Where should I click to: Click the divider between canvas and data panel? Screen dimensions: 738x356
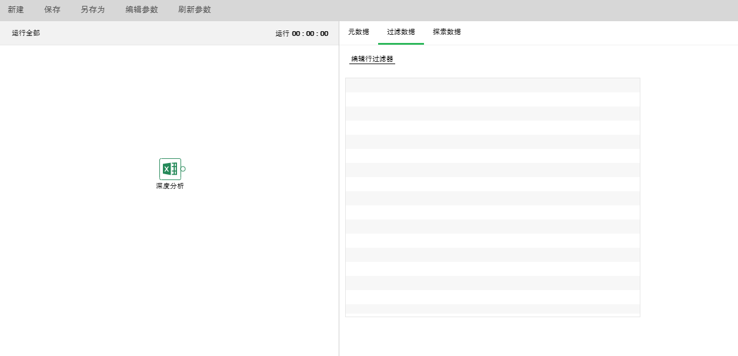coord(339,188)
